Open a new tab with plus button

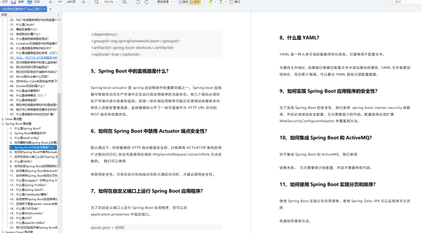point(50,9)
